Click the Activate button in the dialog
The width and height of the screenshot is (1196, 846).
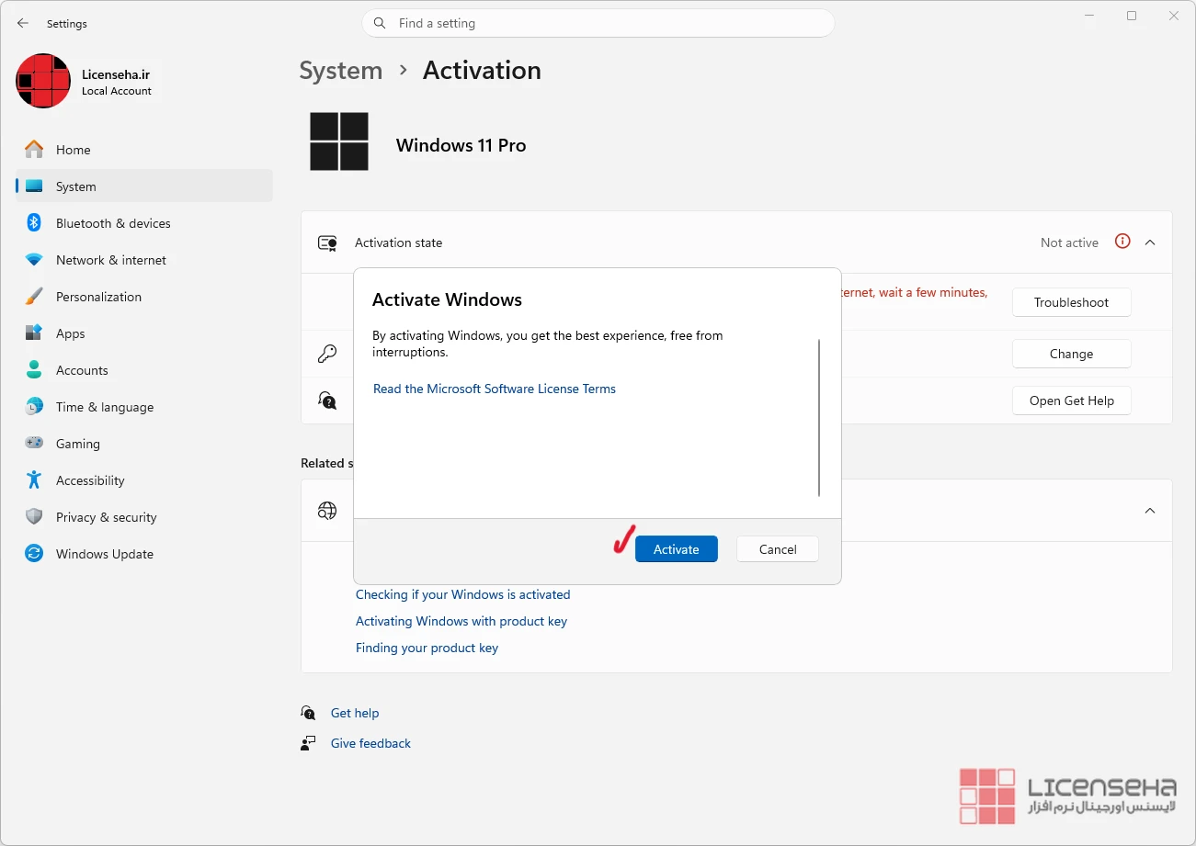click(677, 549)
